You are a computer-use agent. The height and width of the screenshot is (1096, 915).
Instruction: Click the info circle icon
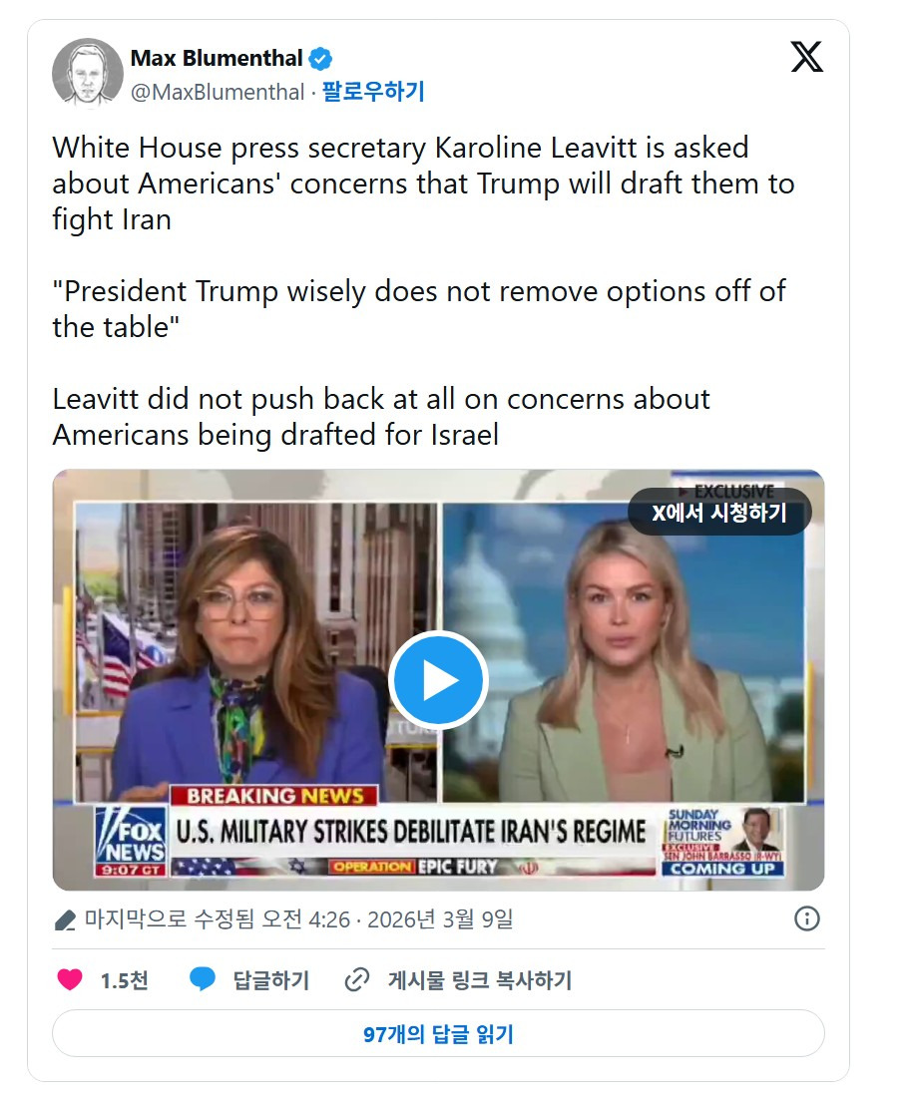click(x=806, y=918)
